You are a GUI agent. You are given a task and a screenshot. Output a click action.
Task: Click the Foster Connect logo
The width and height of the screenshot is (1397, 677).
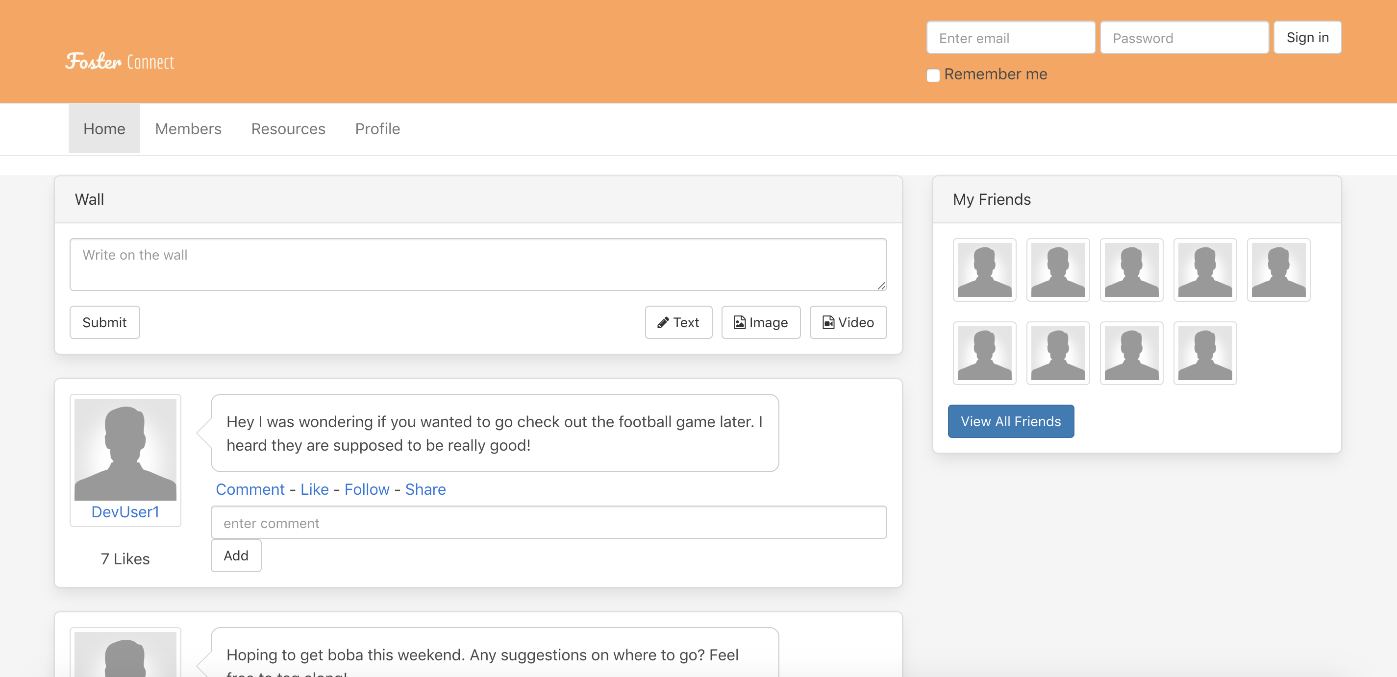(x=120, y=61)
